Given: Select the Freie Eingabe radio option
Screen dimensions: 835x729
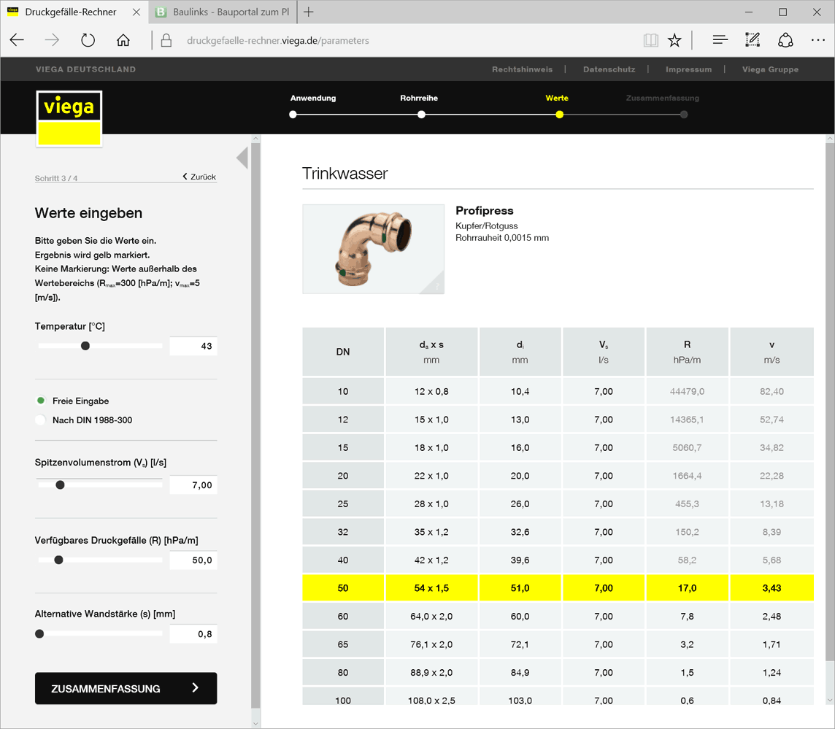Looking at the screenshot, I should (40, 401).
